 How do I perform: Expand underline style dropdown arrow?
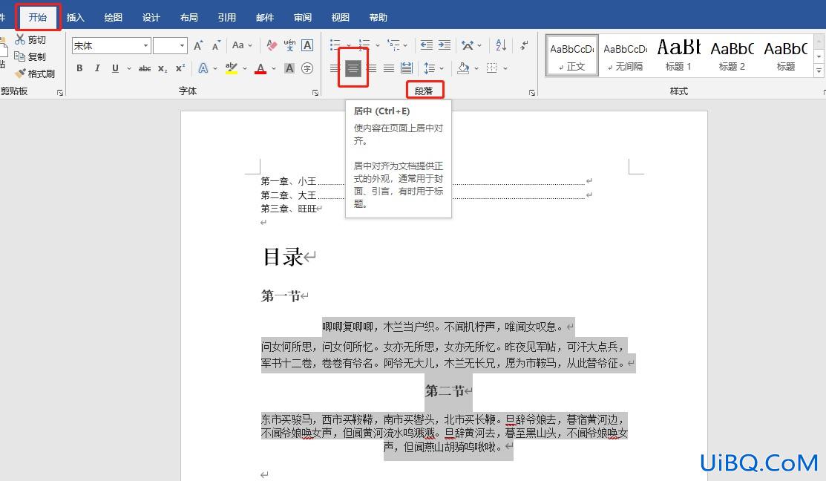(x=129, y=68)
